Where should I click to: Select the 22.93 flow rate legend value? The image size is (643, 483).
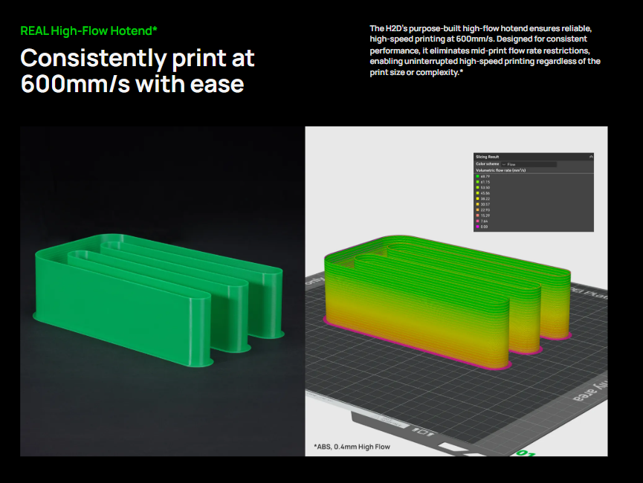[x=485, y=210]
